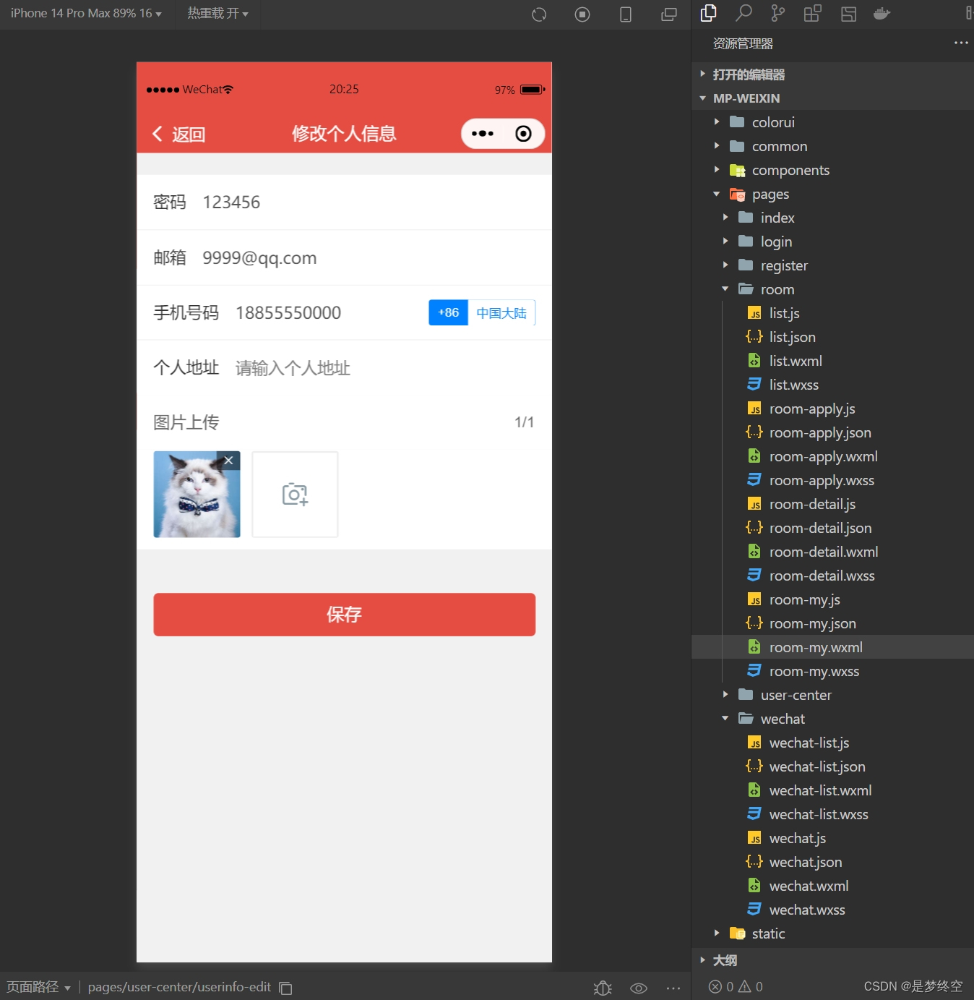This screenshot has height=1000, width=974.
Task: Expand 打开的编辑器 section
Action: (832, 74)
